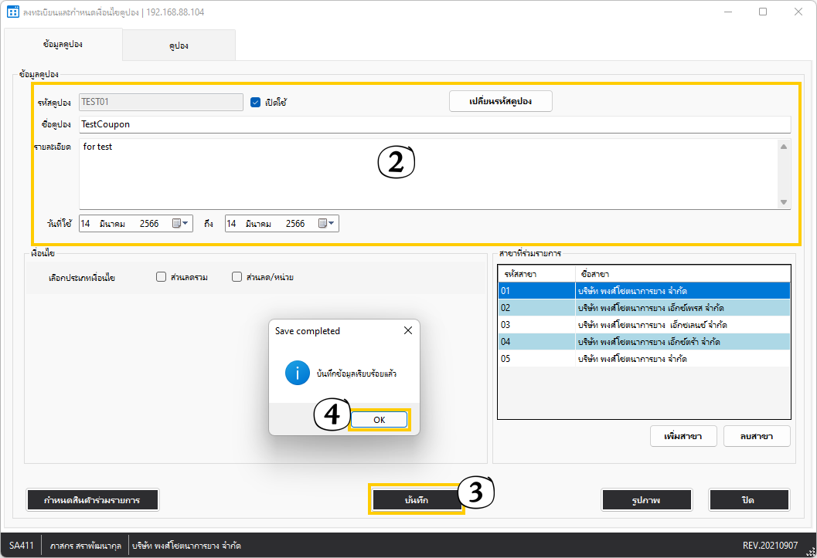This screenshot has width=817, height=558.
Task: Click the TestCoupon name input field
Action: [x=433, y=124]
